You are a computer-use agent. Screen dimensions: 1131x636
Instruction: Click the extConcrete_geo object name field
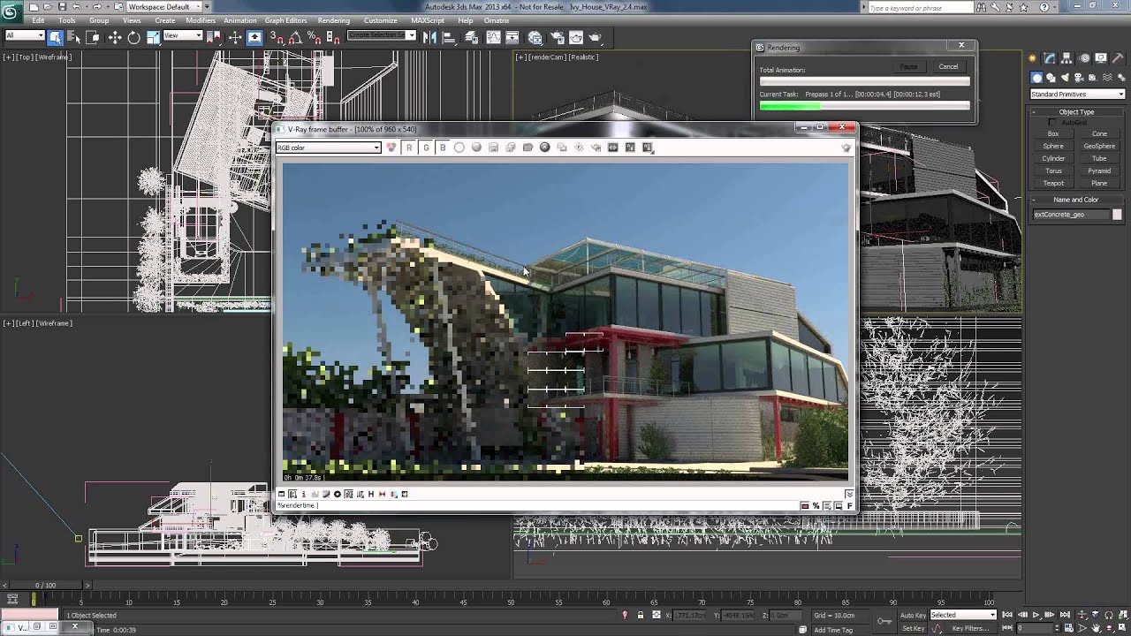tap(1070, 215)
